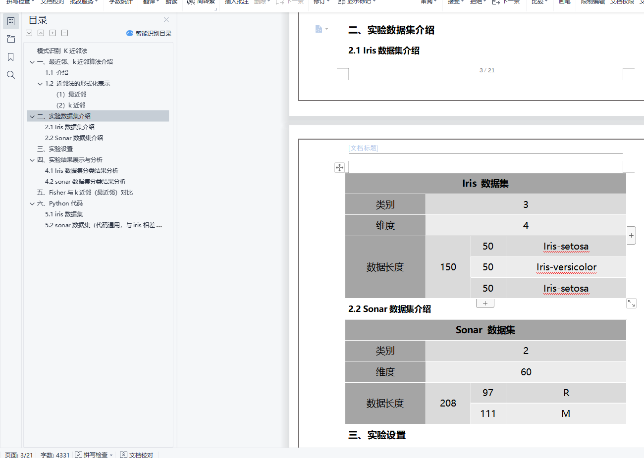Open the find magnifier sidebar icon

point(11,75)
